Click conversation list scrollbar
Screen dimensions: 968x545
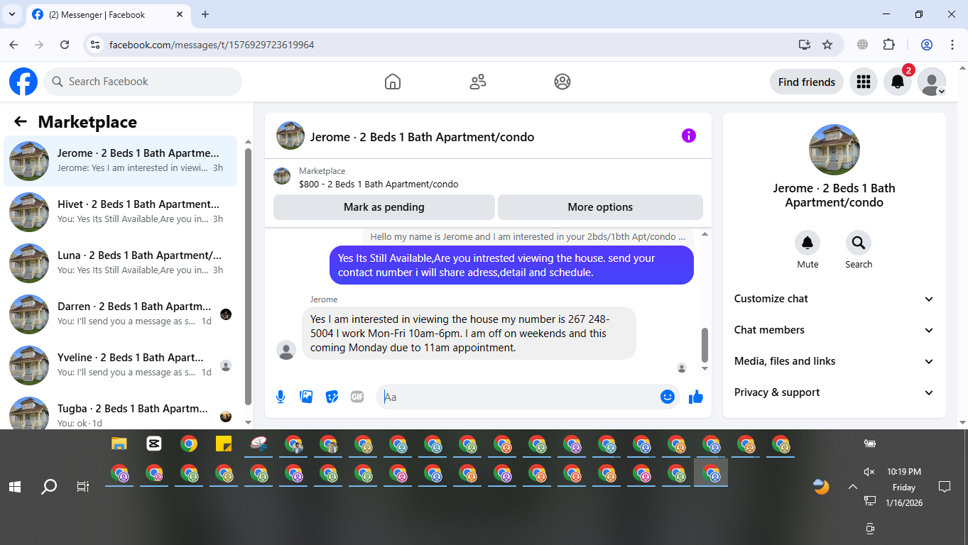248,277
